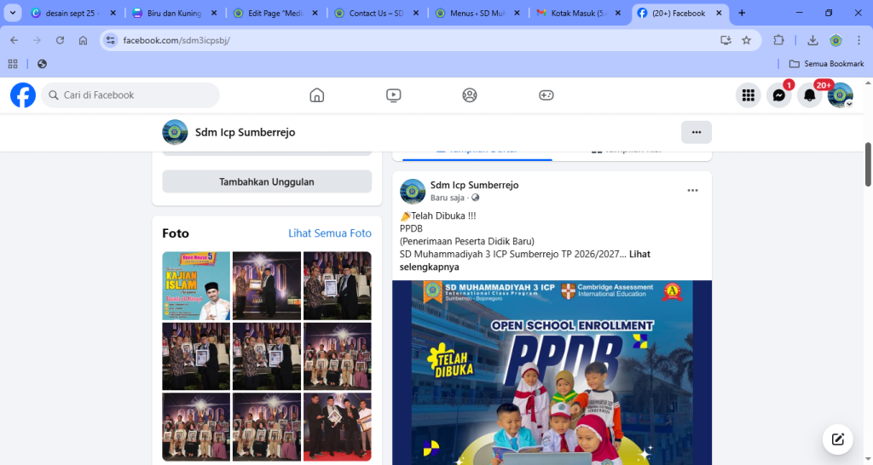Click the browser forward arrow

[x=37, y=40]
